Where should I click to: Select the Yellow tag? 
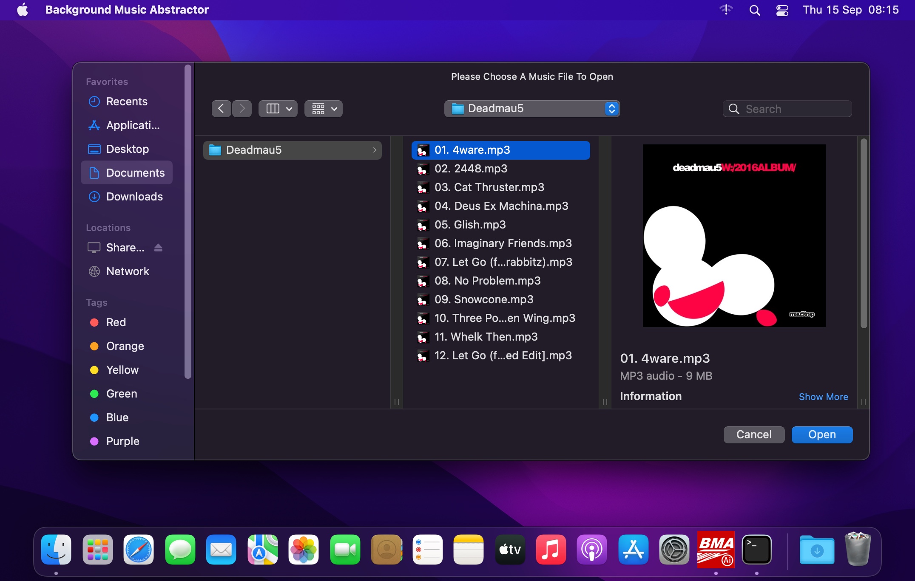click(x=126, y=370)
